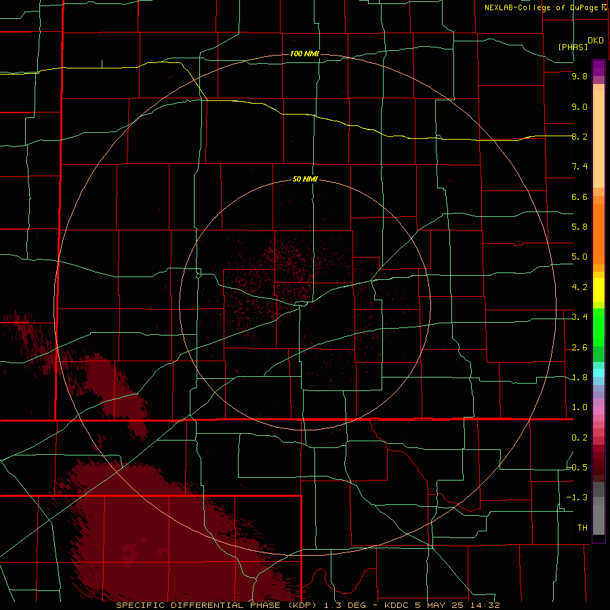Click the 100 NMI range ring label
This screenshot has width=610, height=610.
point(304,54)
